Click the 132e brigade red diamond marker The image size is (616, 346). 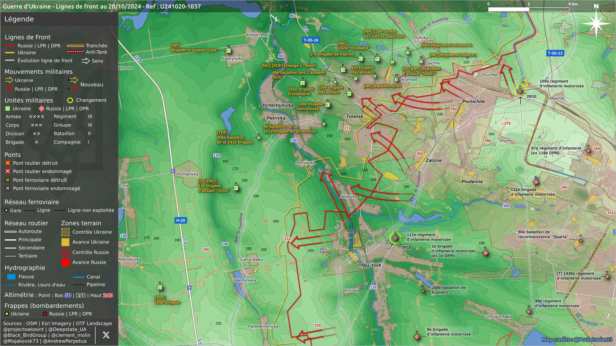(535, 182)
